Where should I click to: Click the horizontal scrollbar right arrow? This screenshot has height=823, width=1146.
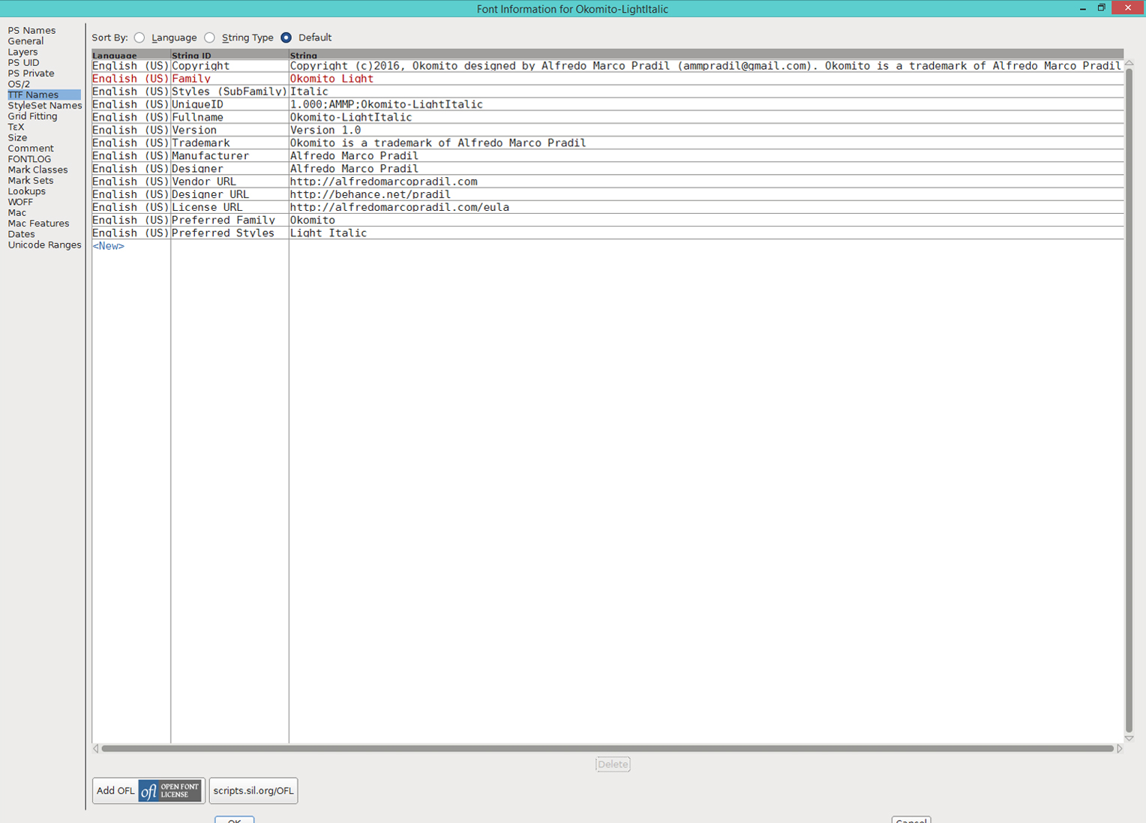point(1120,749)
